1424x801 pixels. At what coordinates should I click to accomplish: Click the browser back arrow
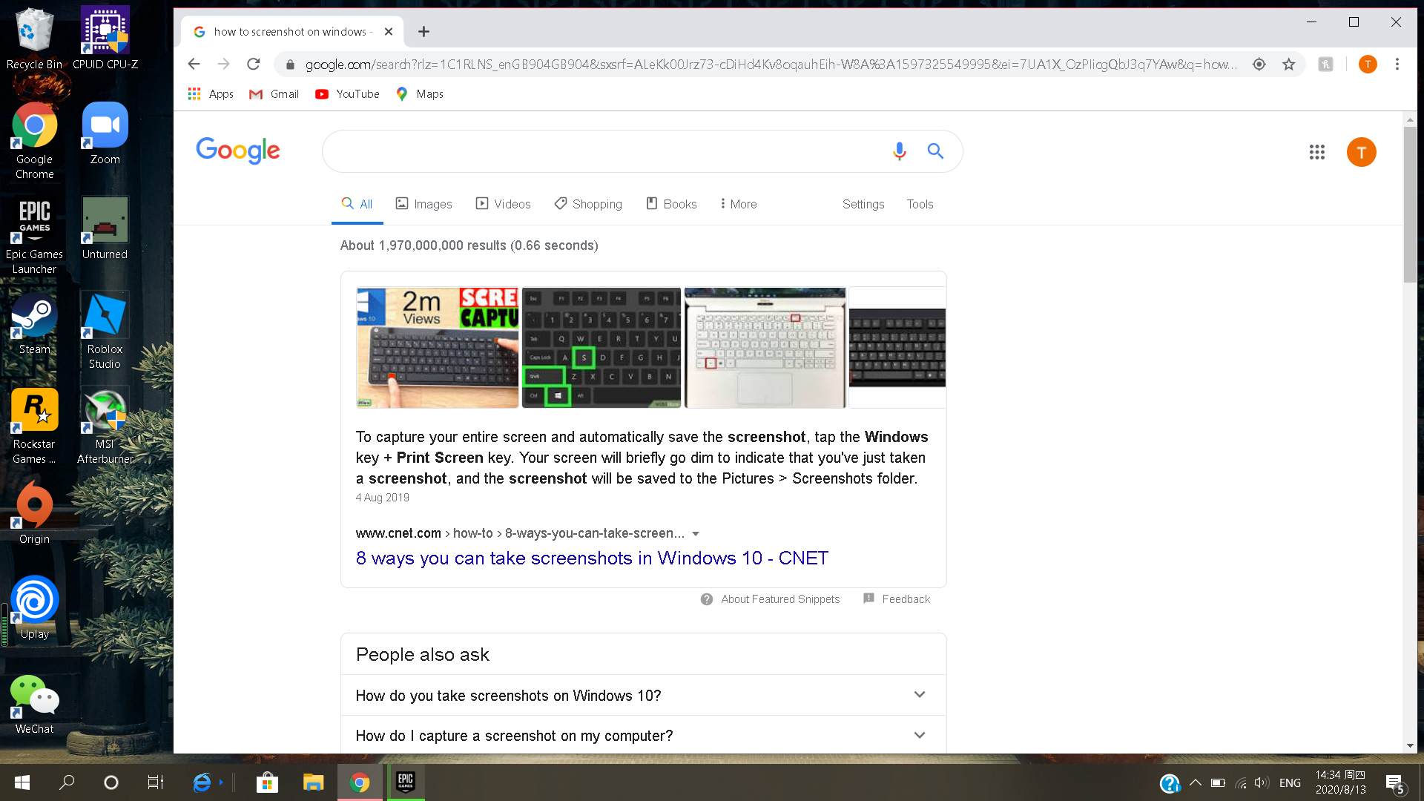pos(194,65)
